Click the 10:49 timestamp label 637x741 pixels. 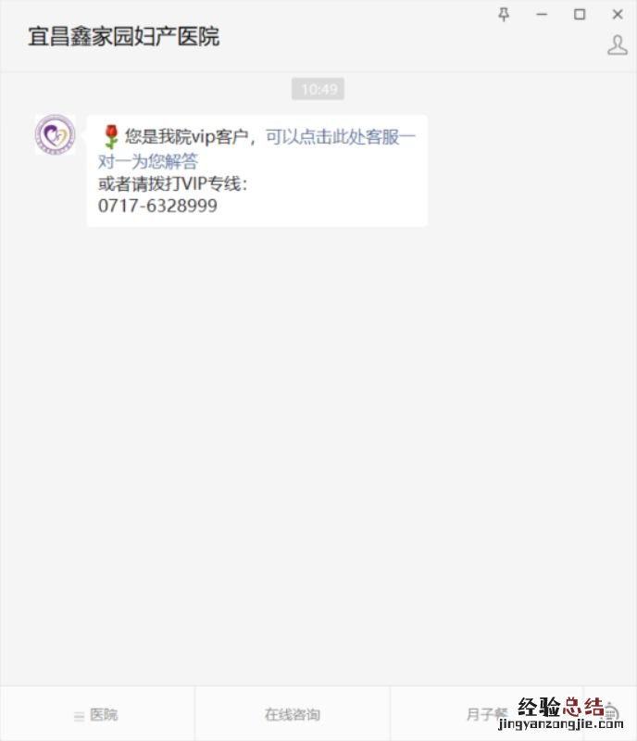(318, 89)
